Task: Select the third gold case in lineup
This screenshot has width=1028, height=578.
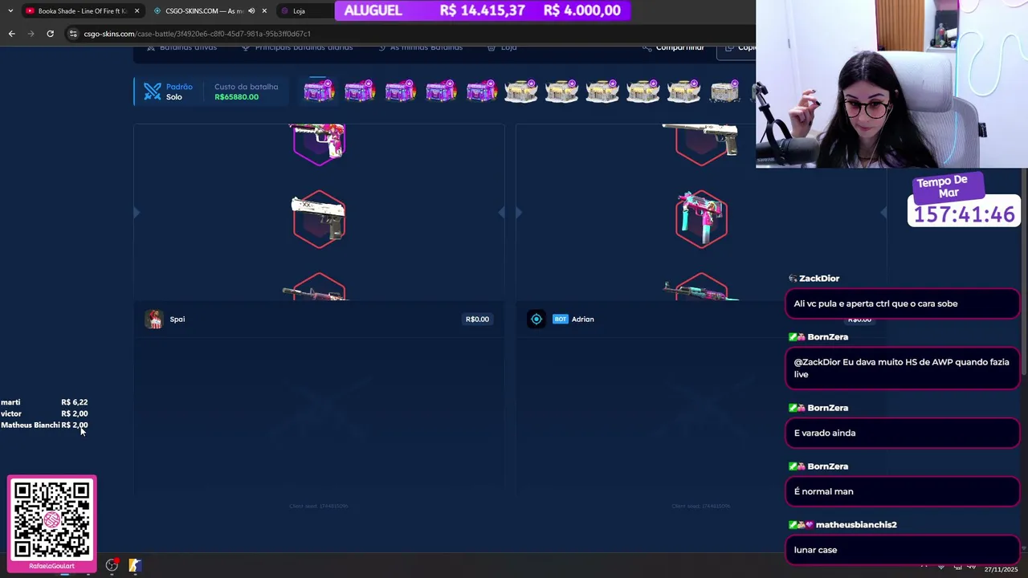Action: pyautogui.click(x=602, y=91)
